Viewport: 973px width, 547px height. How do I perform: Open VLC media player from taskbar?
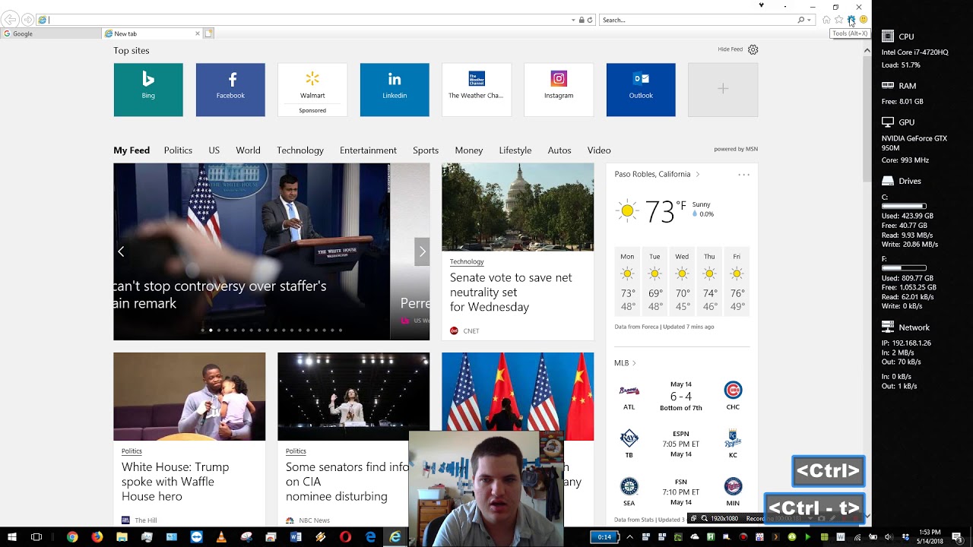(x=221, y=537)
